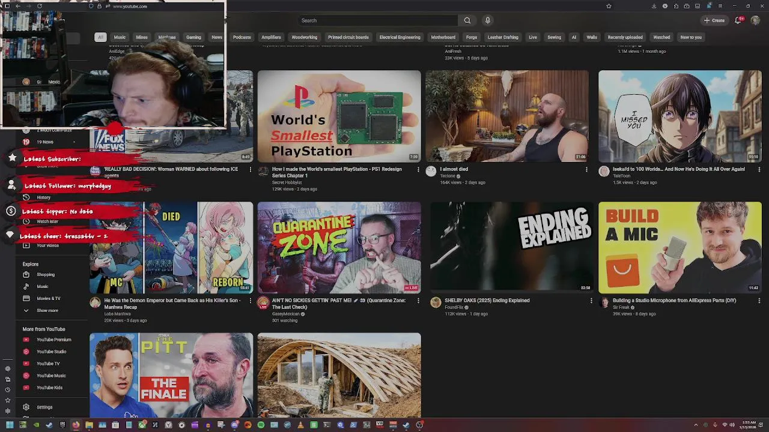Select the Printed circuit boards chip
Viewport: 769px width, 432px height.
click(x=348, y=37)
